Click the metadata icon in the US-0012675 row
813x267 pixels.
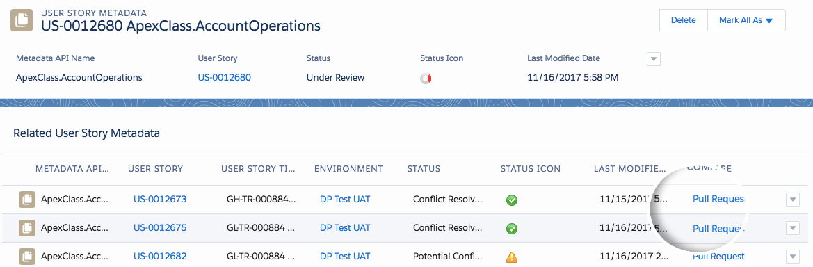[27, 227]
